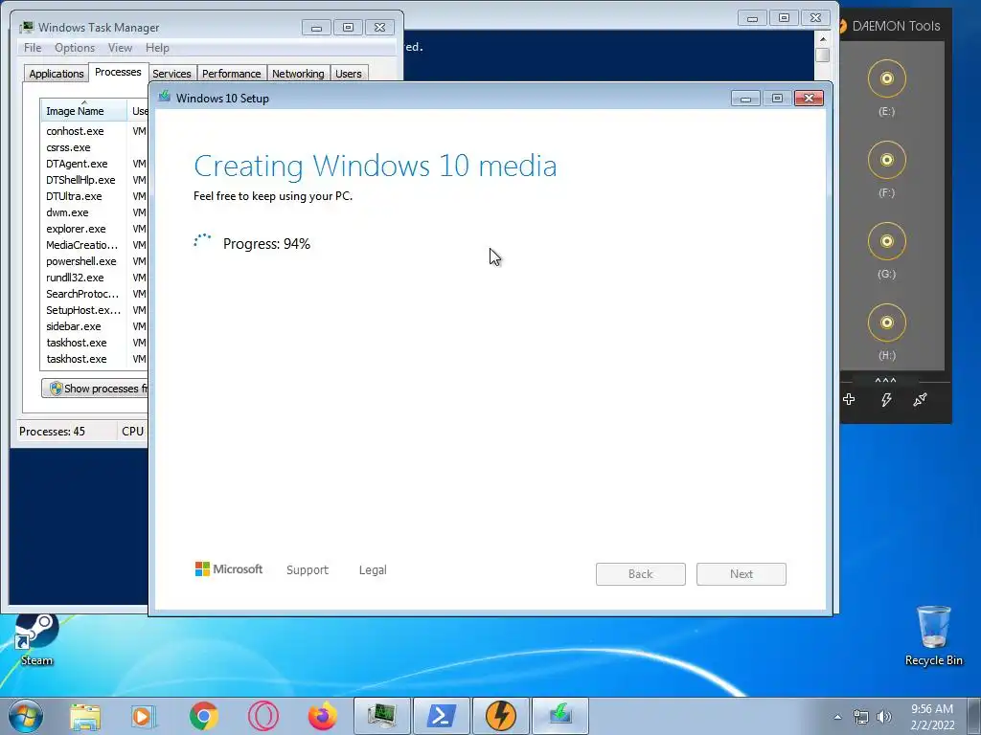Image resolution: width=981 pixels, height=735 pixels.
Task: Open Task Manager Help menu
Action: (x=157, y=48)
